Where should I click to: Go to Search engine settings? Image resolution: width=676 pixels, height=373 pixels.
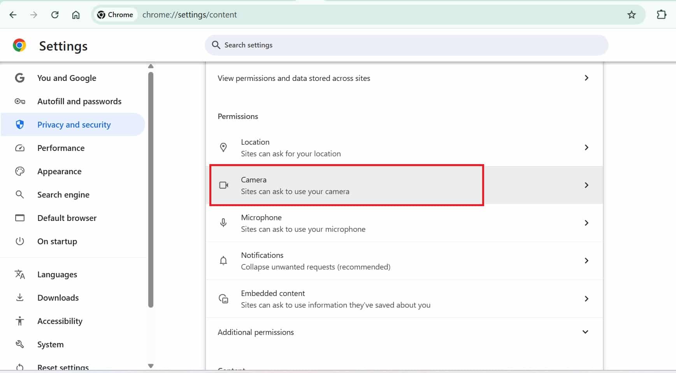[x=63, y=194]
